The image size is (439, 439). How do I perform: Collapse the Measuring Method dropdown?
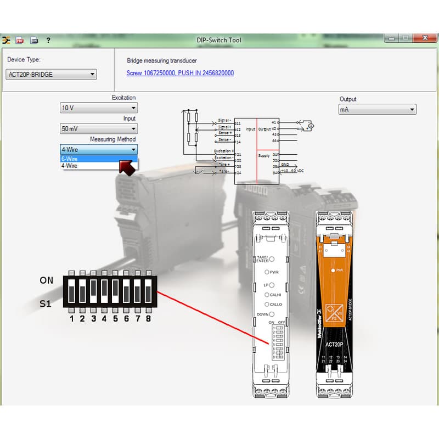[99, 149]
